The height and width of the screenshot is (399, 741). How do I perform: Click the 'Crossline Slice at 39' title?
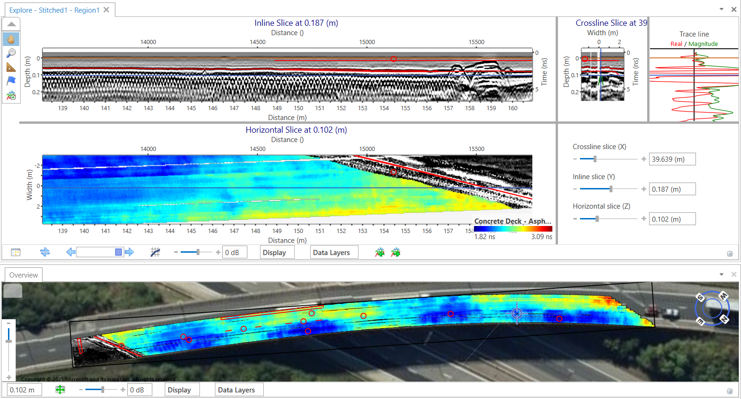click(611, 23)
